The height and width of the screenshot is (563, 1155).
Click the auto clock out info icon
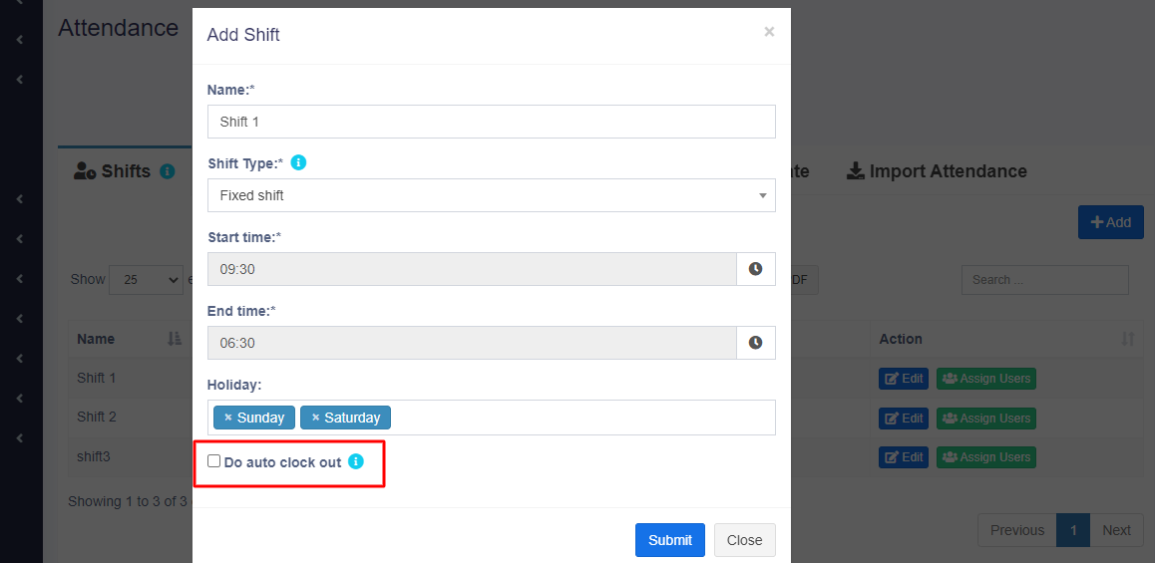[x=356, y=462]
